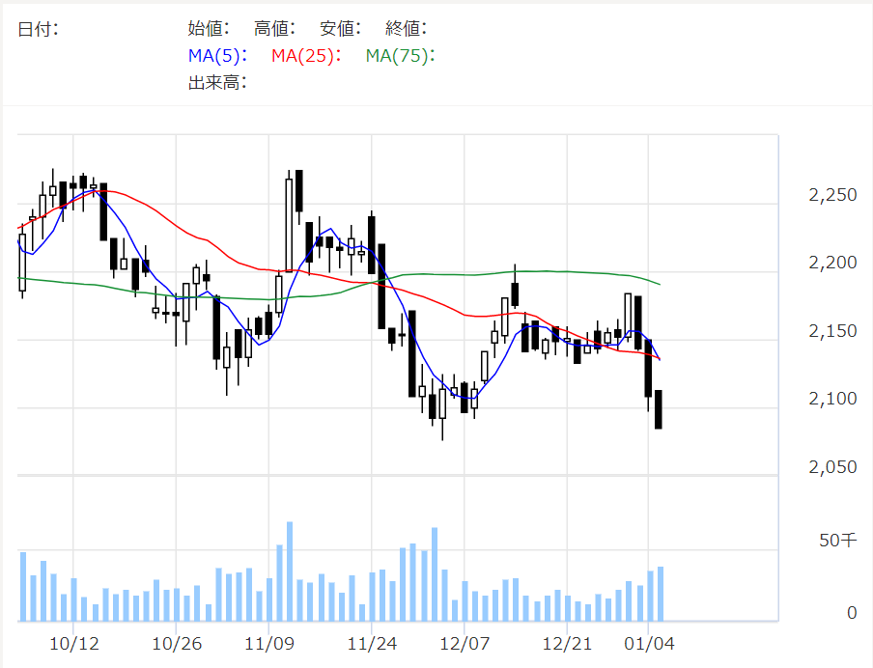Click the 始値 label
The height and width of the screenshot is (668, 873).
(209, 28)
